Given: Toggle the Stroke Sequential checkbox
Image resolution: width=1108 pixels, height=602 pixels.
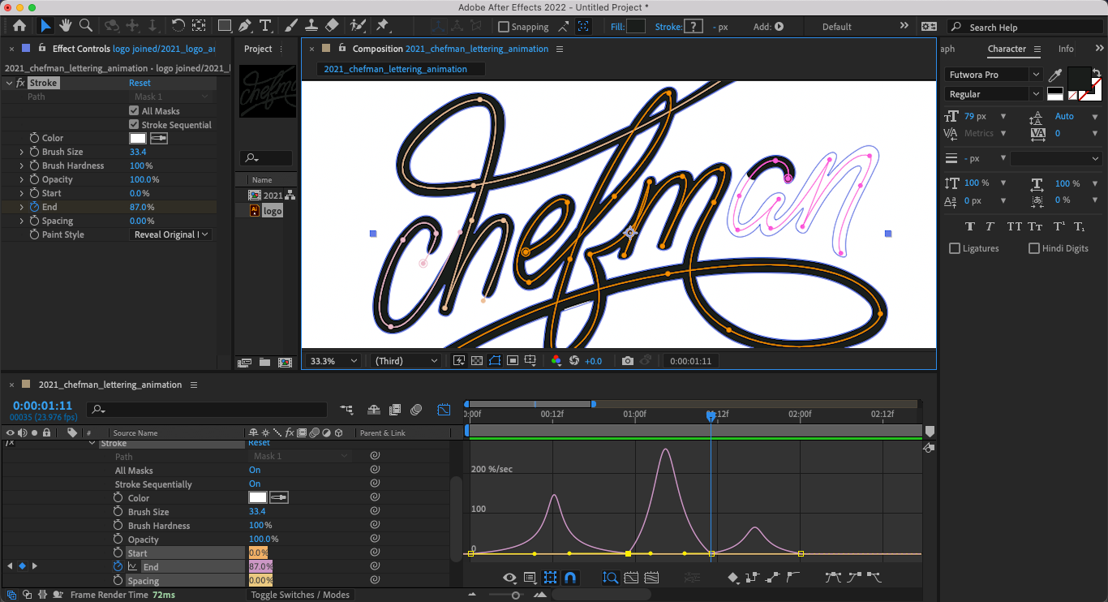Looking at the screenshot, I should (x=134, y=125).
